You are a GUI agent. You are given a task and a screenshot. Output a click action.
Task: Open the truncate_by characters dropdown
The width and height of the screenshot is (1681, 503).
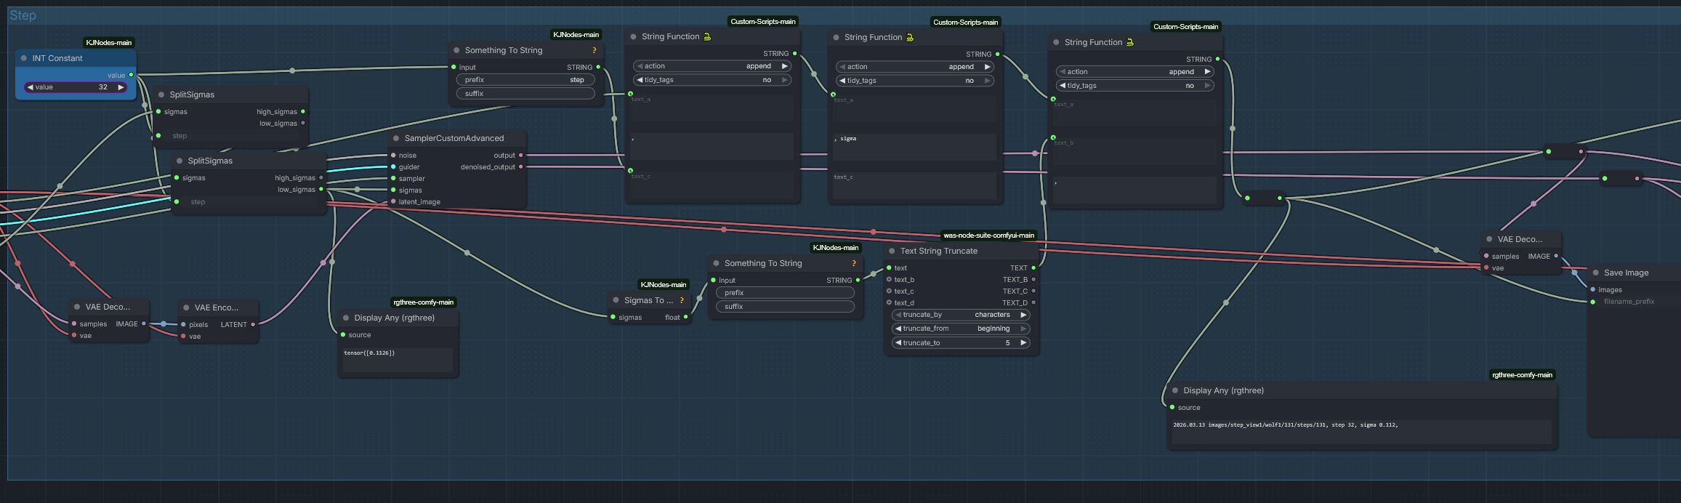(961, 315)
